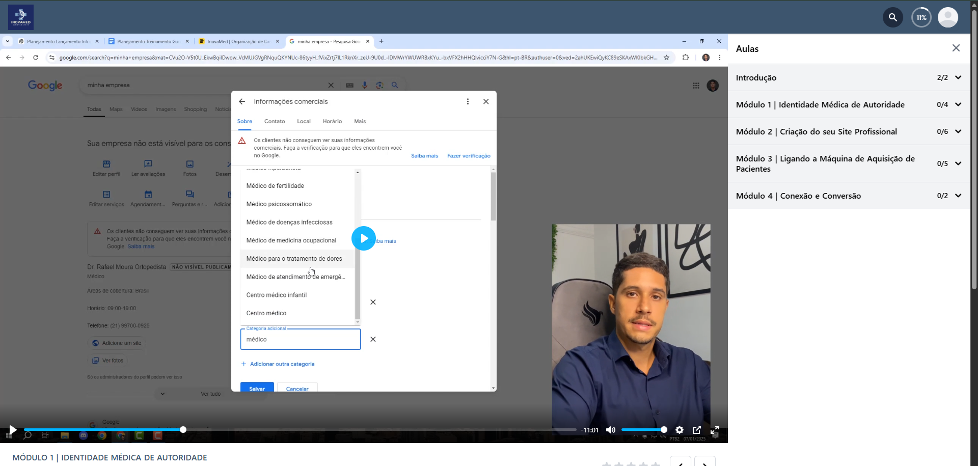Open Ler avaliações in business panel
Image resolution: width=978 pixels, height=466 pixels.
(148, 168)
